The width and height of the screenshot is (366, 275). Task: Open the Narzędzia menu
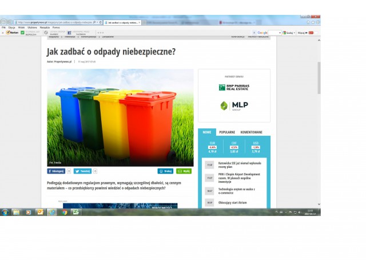pos(44,27)
